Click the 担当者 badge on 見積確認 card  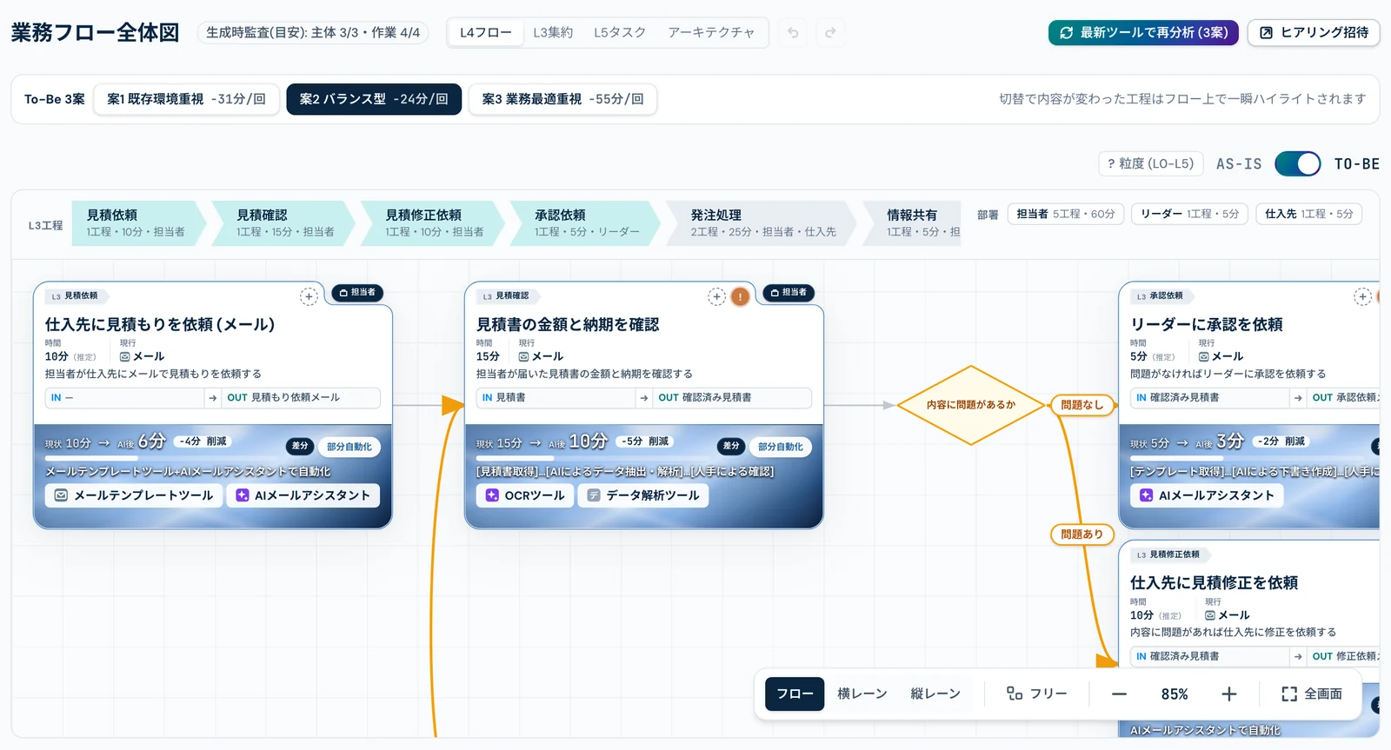click(789, 293)
